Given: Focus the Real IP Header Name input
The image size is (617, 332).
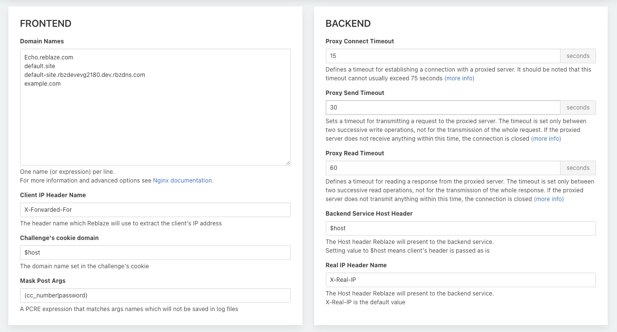Looking at the screenshot, I should point(460,280).
